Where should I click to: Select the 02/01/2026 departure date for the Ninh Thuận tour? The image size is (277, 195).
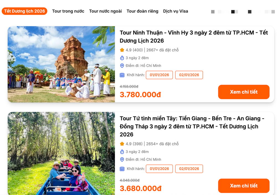tap(189, 75)
